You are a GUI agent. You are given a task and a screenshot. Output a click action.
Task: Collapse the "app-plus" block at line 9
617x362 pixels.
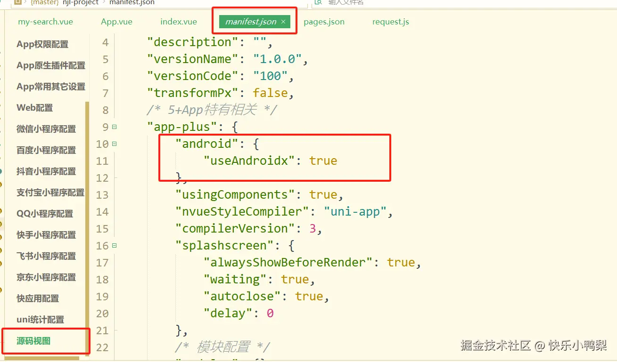coord(115,127)
